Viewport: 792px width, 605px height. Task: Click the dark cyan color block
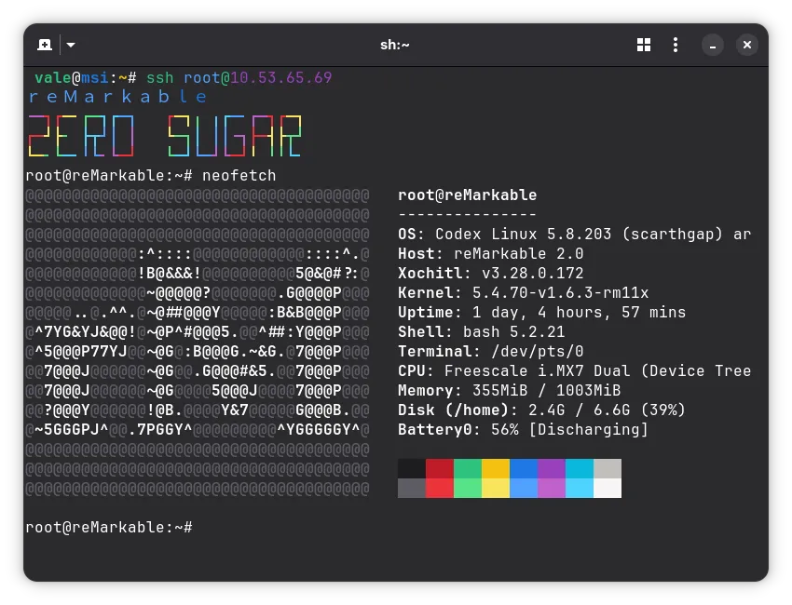click(580, 468)
